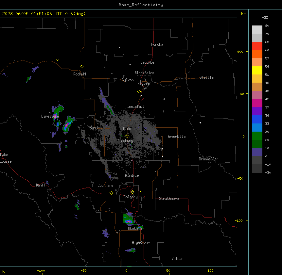Viewport: 282px width, 275px height.
Task: Click the Ponoka town label
Action: pos(157,44)
